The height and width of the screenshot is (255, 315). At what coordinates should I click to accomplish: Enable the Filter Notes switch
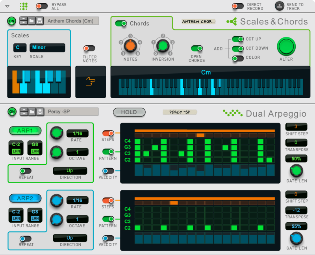89,48
